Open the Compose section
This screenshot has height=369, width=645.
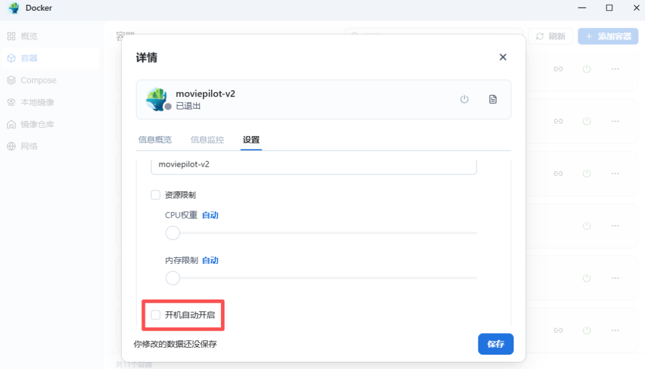[x=36, y=80]
